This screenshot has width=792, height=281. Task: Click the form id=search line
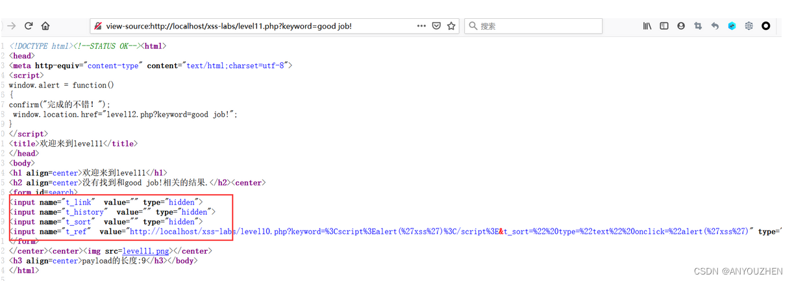pos(43,192)
